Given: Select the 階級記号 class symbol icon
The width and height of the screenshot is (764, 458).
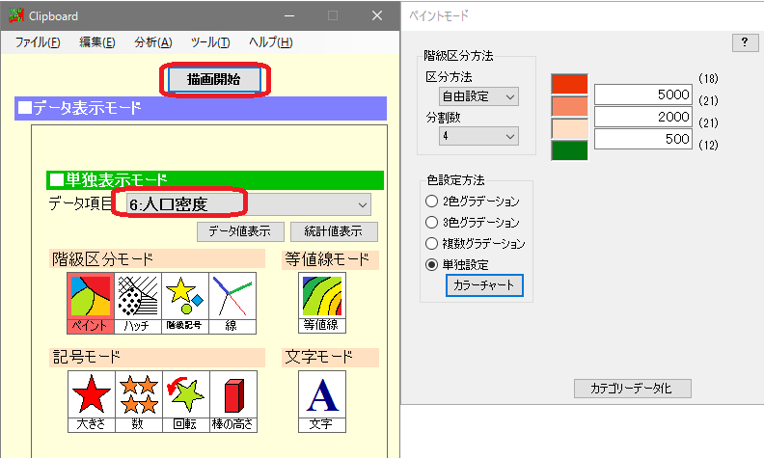Looking at the screenshot, I should (x=185, y=303).
